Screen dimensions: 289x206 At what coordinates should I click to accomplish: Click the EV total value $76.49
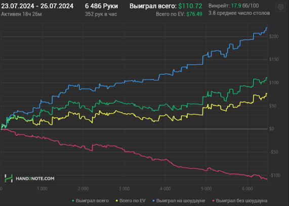pyautogui.click(x=194, y=14)
